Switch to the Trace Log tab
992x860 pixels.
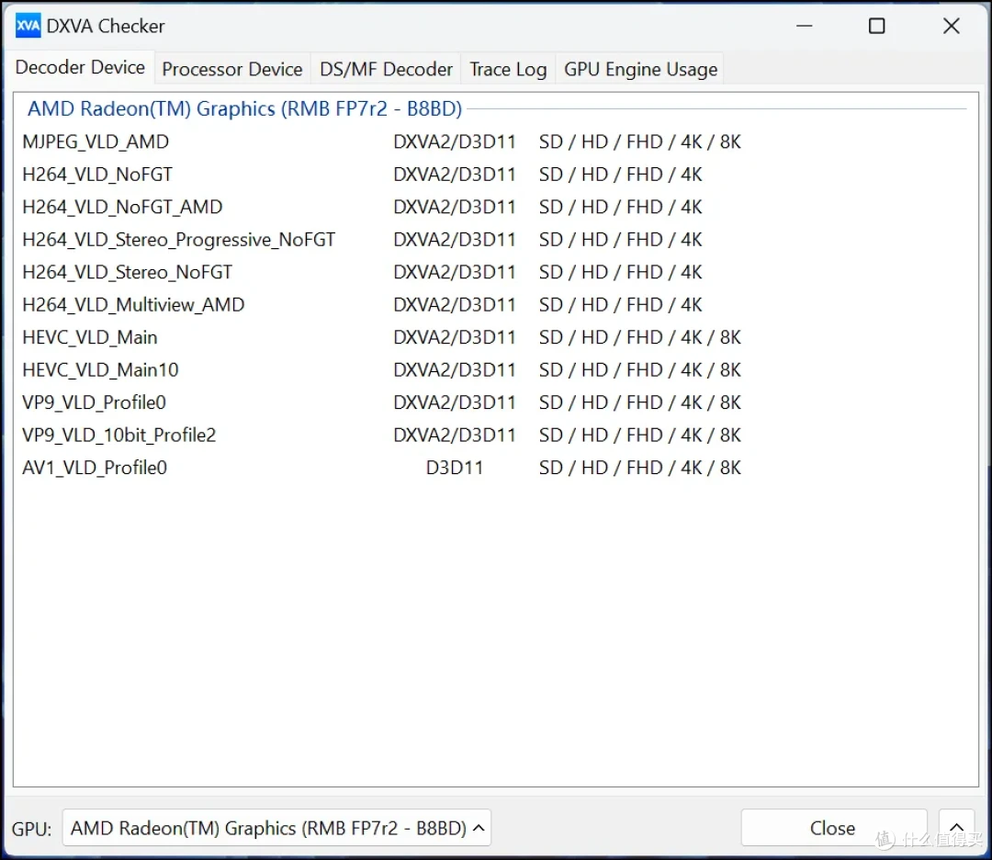pyautogui.click(x=508, y=69)
